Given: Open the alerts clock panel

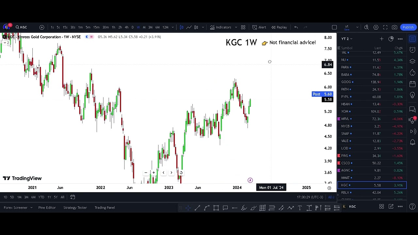Looking at the screenshot, I should point(412,50).
